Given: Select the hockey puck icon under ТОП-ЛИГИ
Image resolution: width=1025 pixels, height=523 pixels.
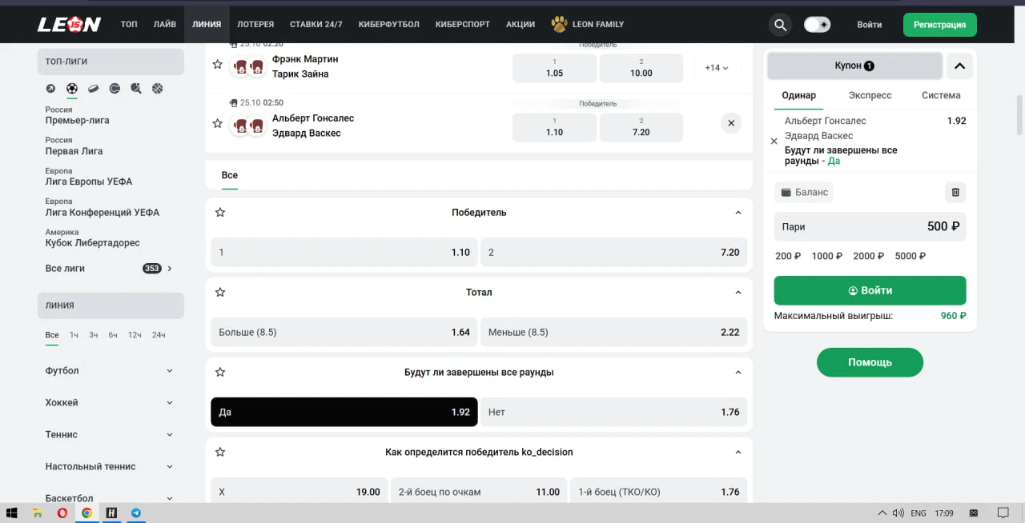Looking at the screenshot, I should click(x=93, y=89).
